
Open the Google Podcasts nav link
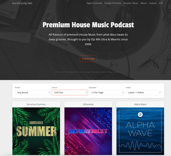[113, 3]
